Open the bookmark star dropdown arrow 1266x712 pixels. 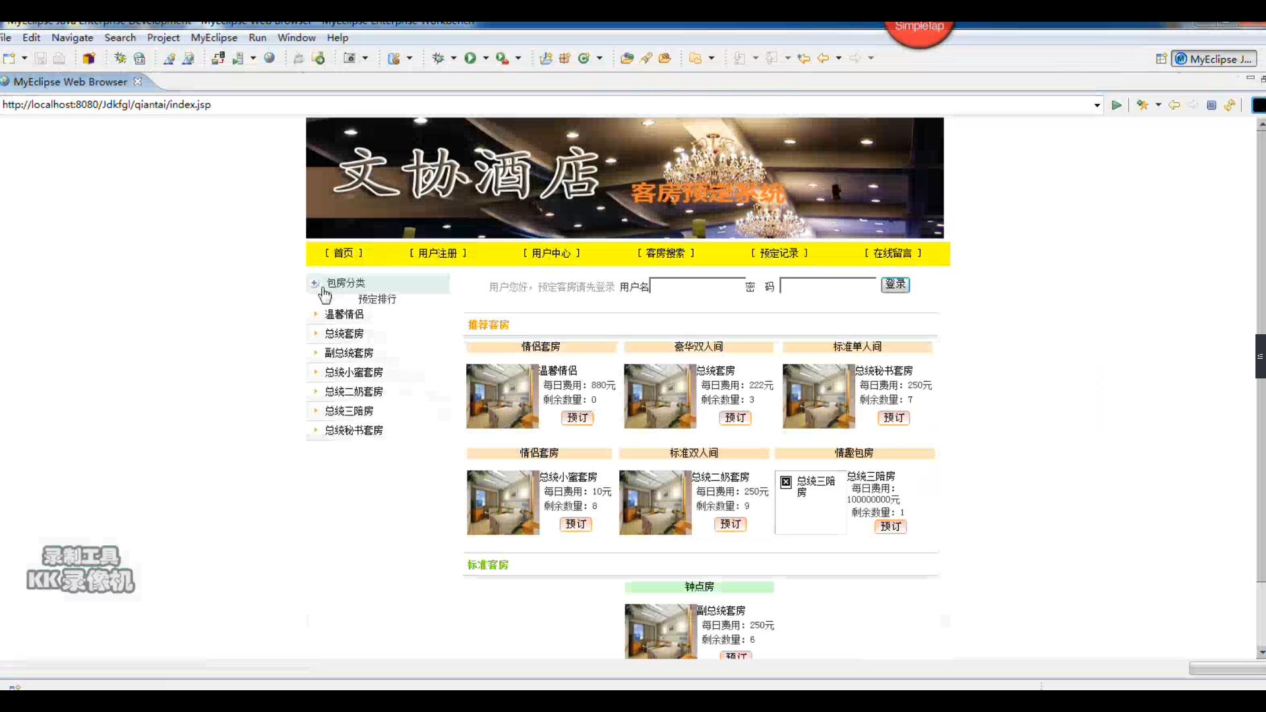click(1159, 105)
